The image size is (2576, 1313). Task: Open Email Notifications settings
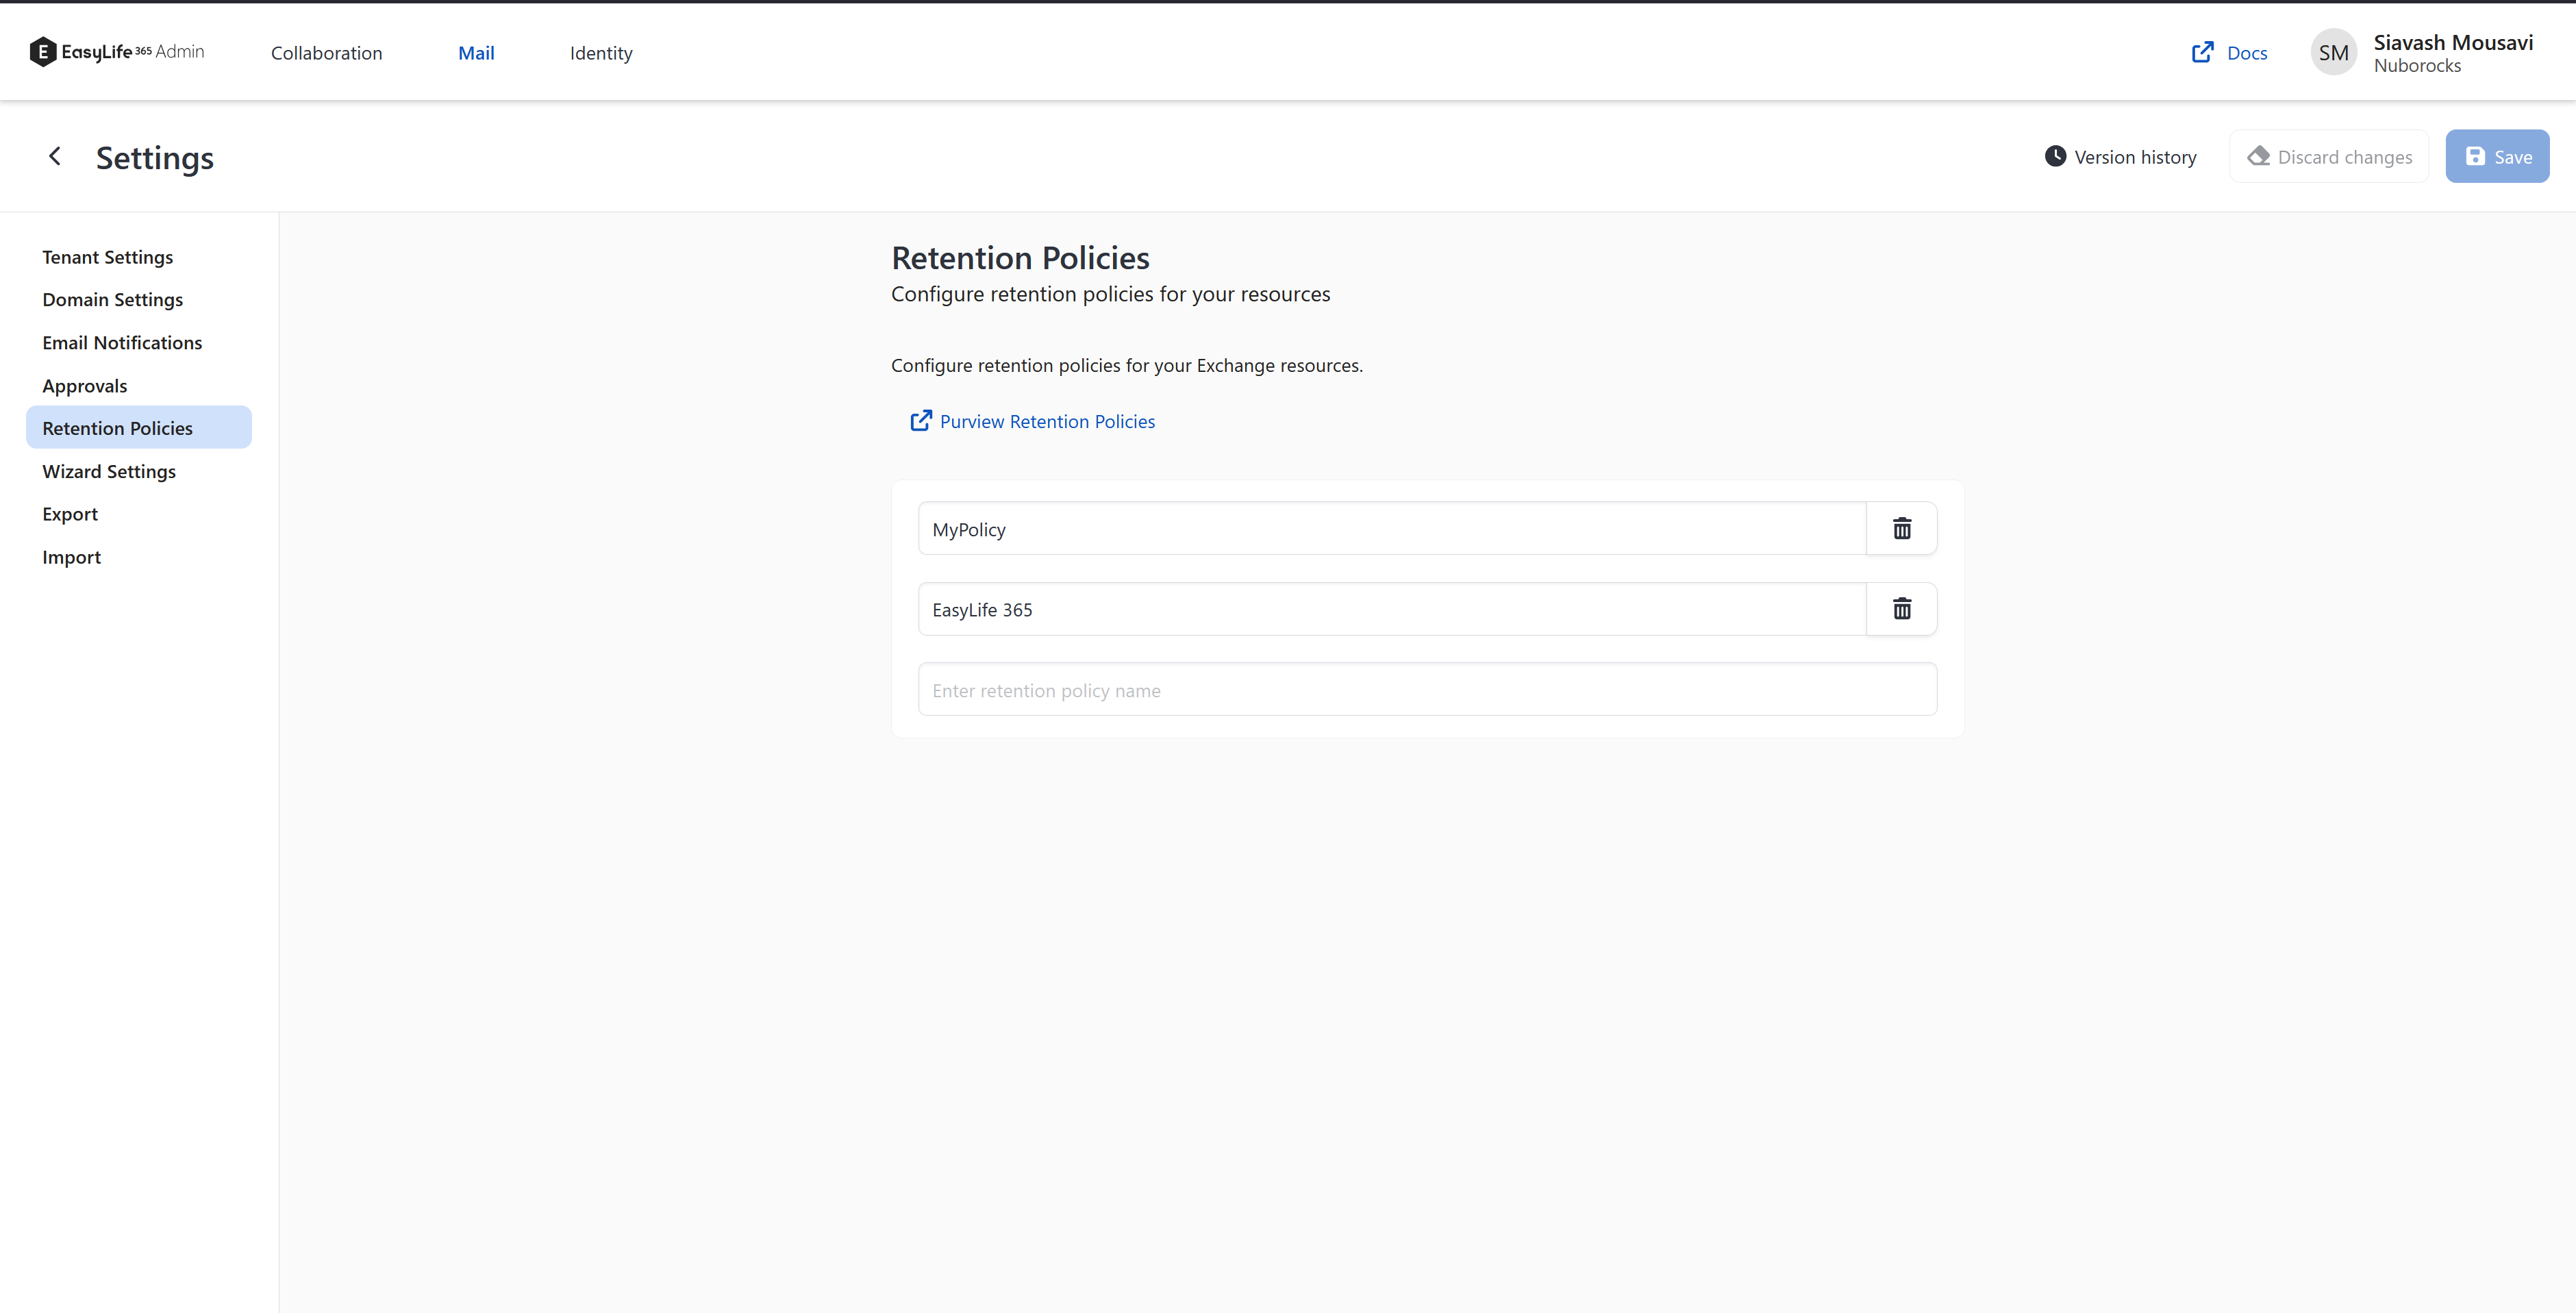click(122, 342)
